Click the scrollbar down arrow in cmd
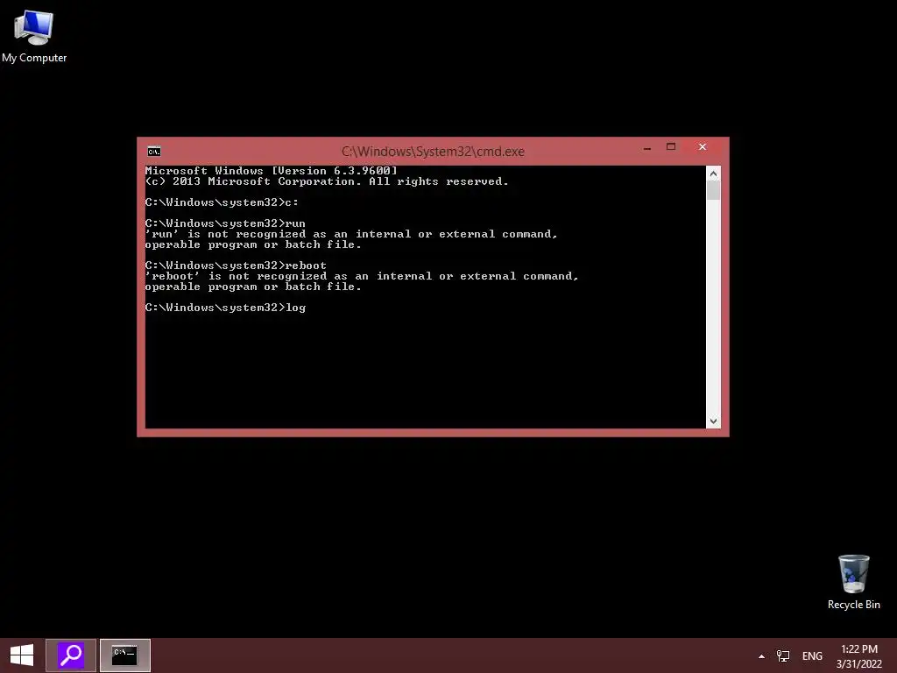The height and width of the screenshot is (673, 897). coord(713,422)
